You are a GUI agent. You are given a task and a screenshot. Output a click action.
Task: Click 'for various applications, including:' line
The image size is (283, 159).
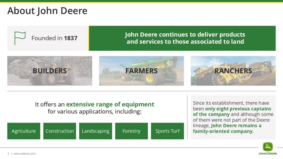click(x=95, y=112)
